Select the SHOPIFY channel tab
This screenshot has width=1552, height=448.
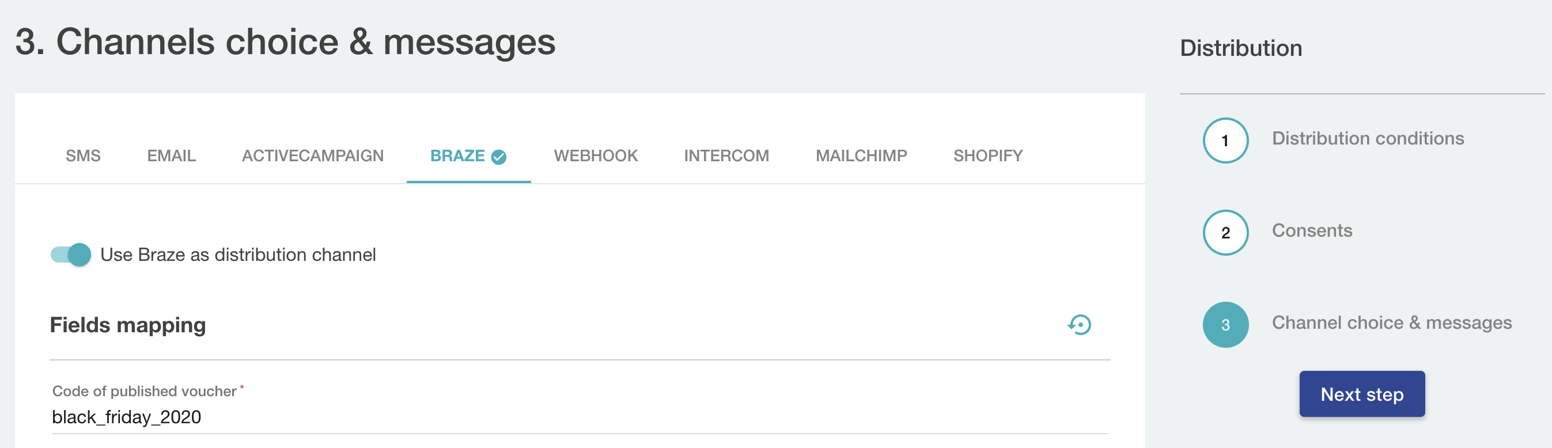click(x=987, y=156)
